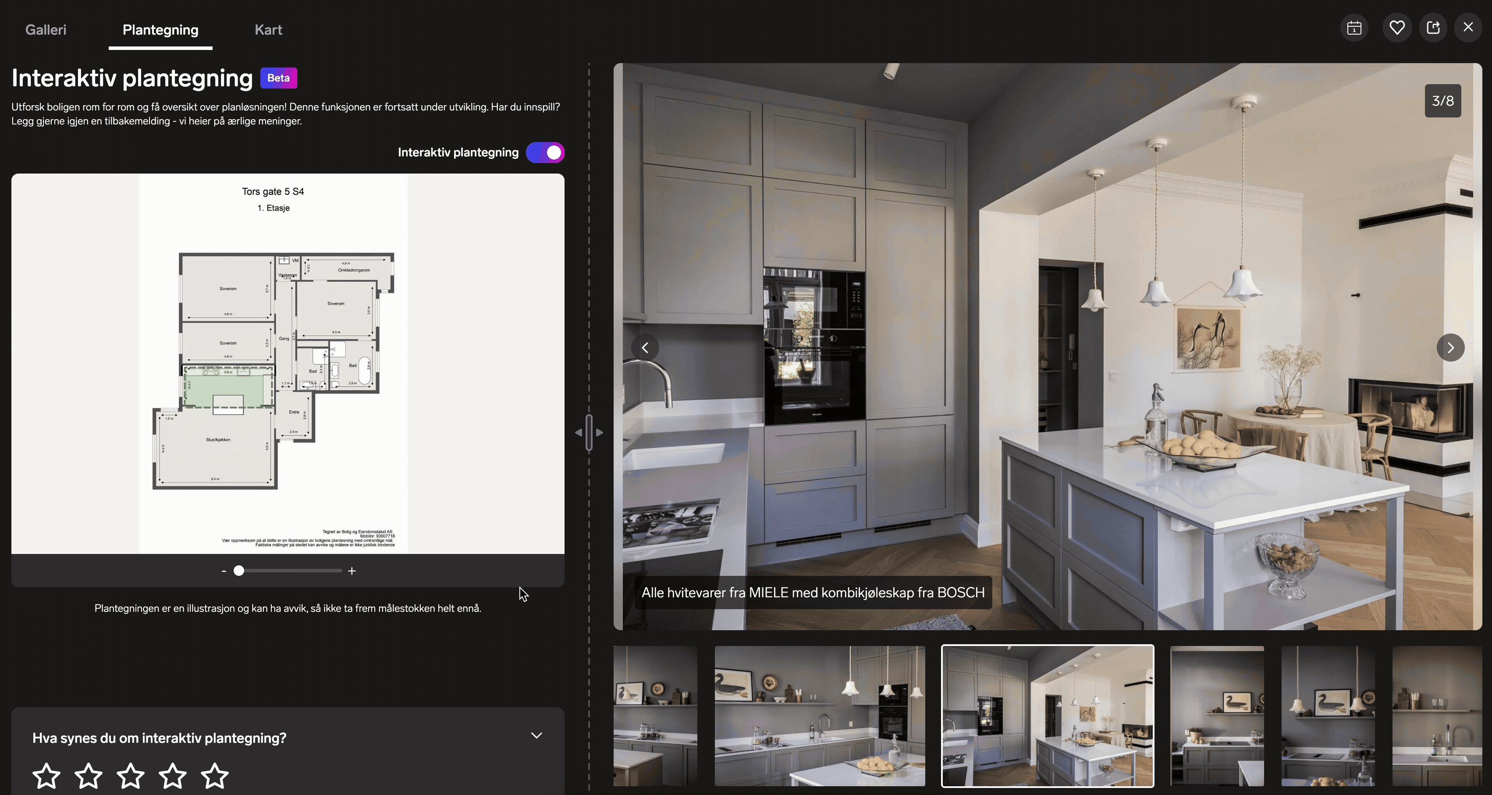Disable the Interaktiv plantegning toggle
Screen dimensions: 1492x795
(x=545, y=152)
